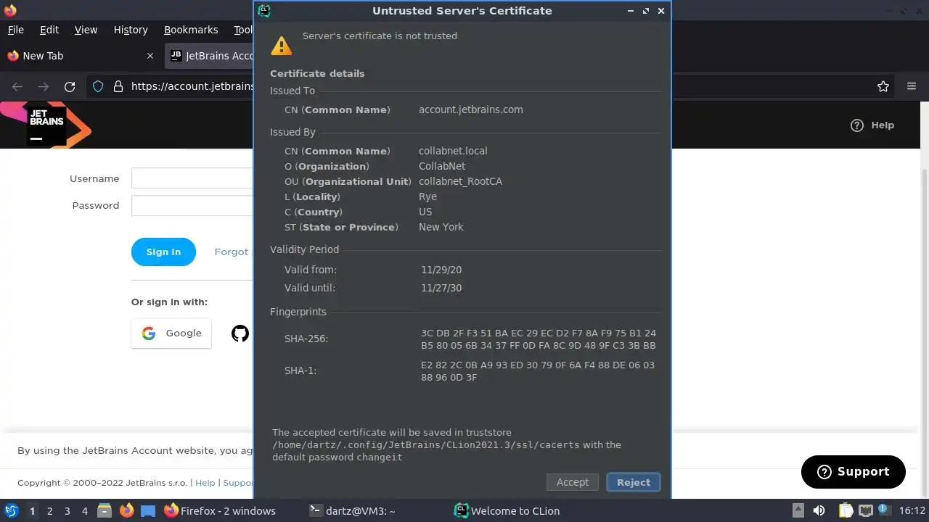Viewport: 929px width, 522px height.
Task: Click the SHA-256 fingerprint value
Action: (x=539, y=339)
